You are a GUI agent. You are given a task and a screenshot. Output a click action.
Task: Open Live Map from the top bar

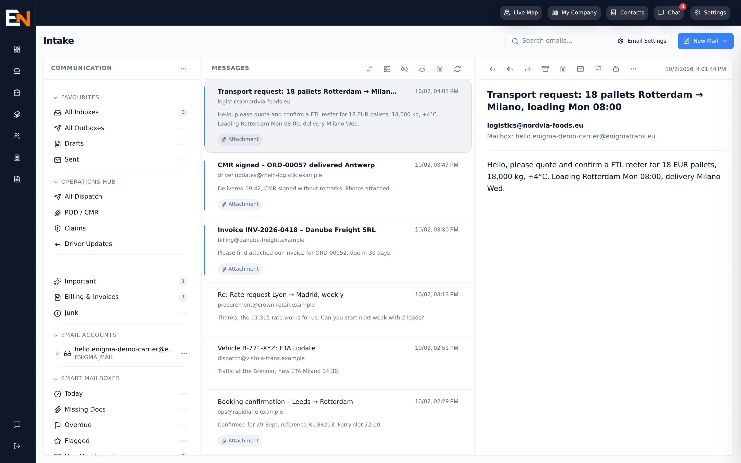coord(521,13)
